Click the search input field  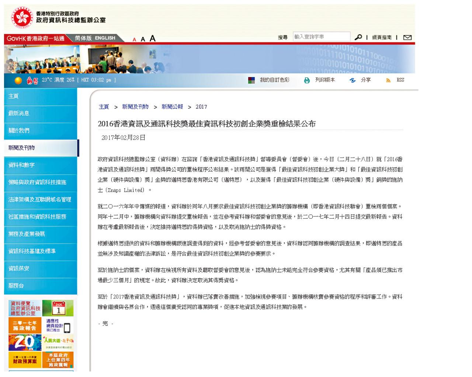coord(321,37)
